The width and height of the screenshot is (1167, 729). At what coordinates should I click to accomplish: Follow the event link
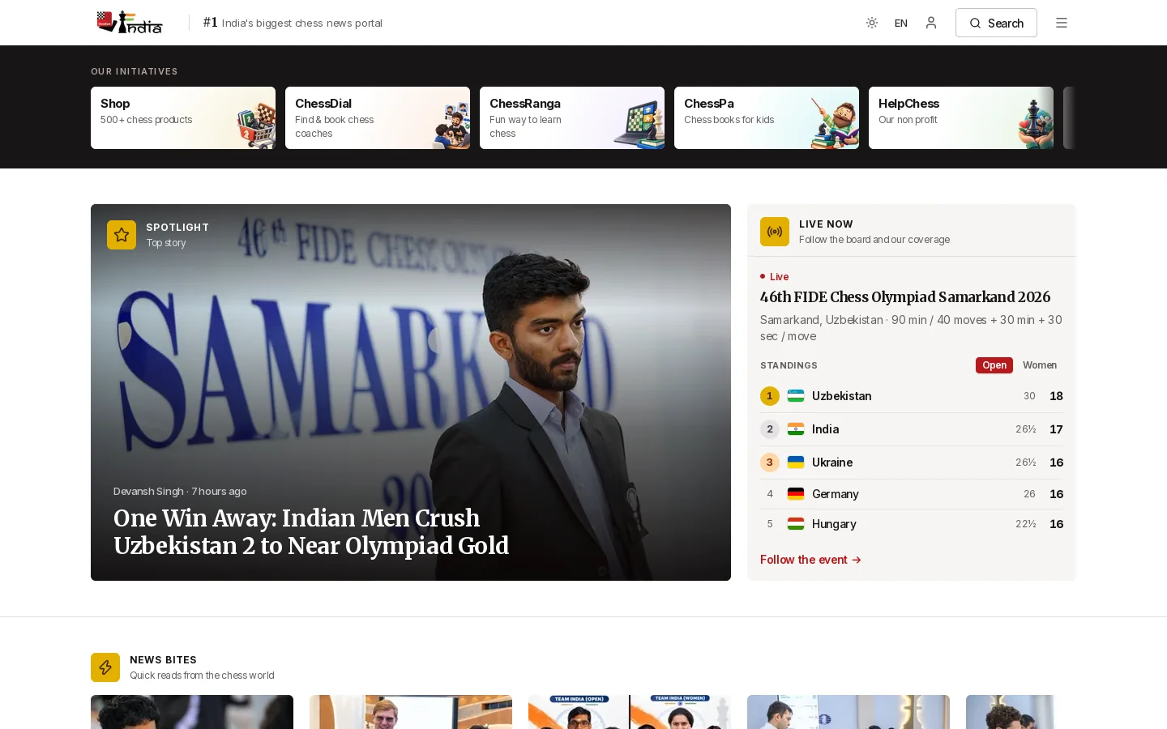point(810,560)
